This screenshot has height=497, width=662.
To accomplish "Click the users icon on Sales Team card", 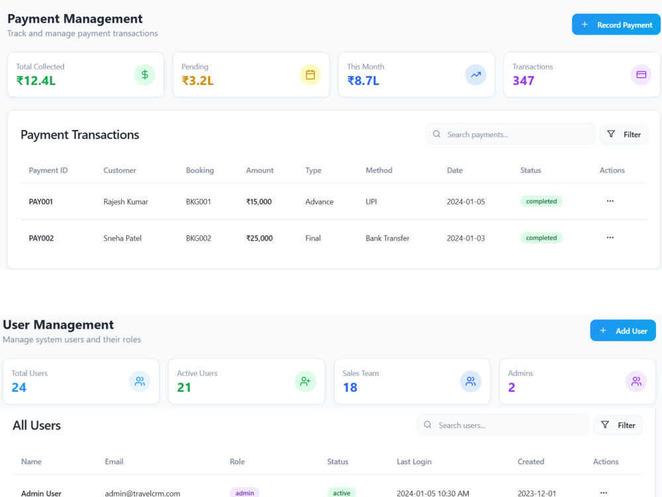I will click(x=471, y=382).
